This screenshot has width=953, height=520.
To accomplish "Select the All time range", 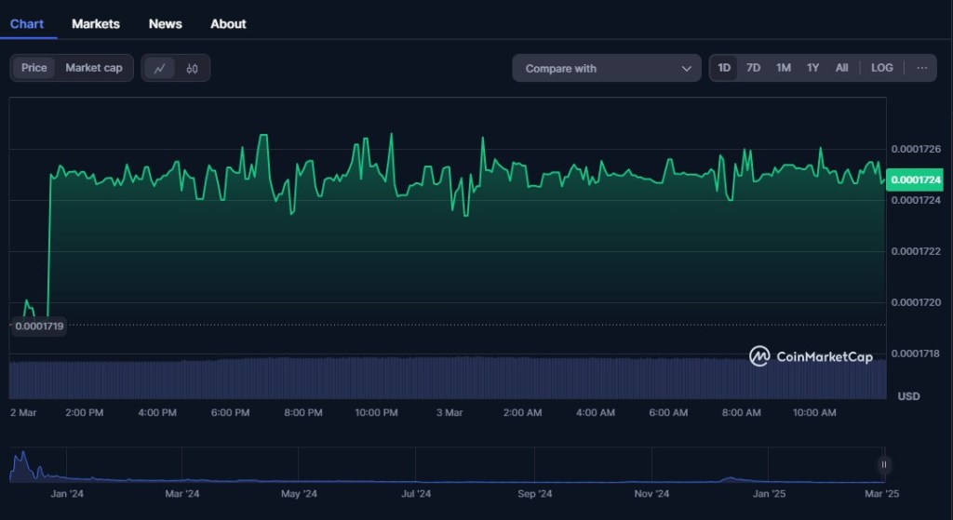I will 841,68.
